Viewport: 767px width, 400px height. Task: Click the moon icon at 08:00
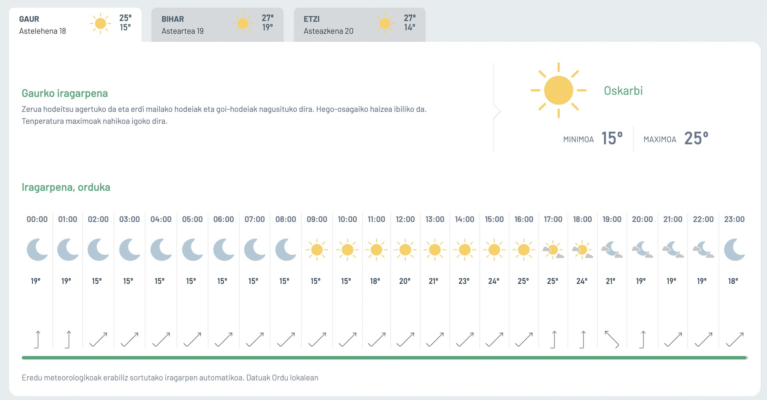(286, 250)
